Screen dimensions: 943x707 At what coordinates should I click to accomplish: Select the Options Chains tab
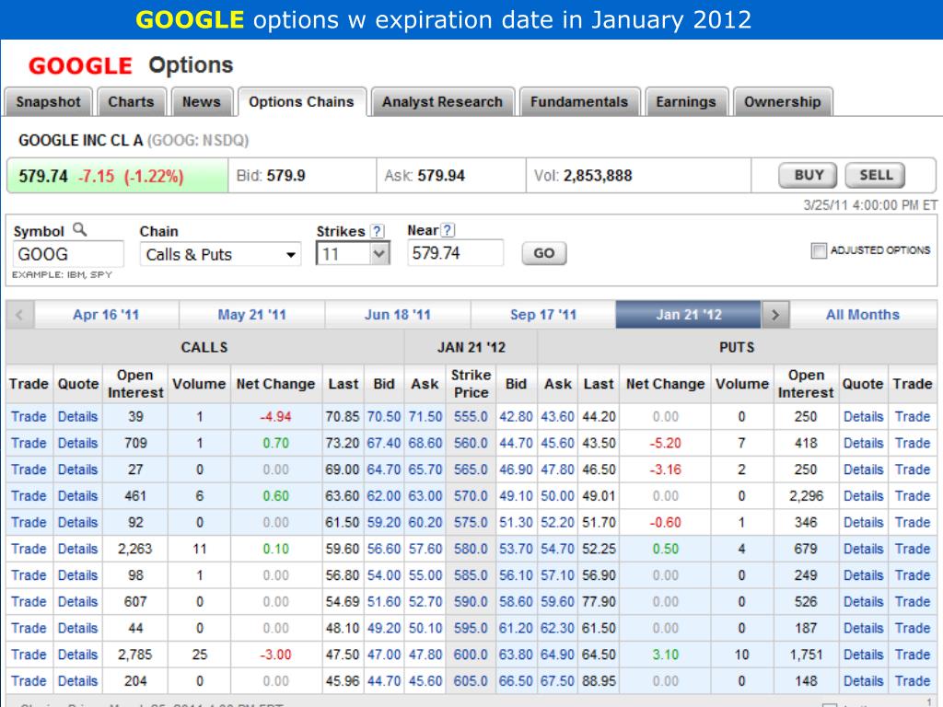tap(301, 101)
